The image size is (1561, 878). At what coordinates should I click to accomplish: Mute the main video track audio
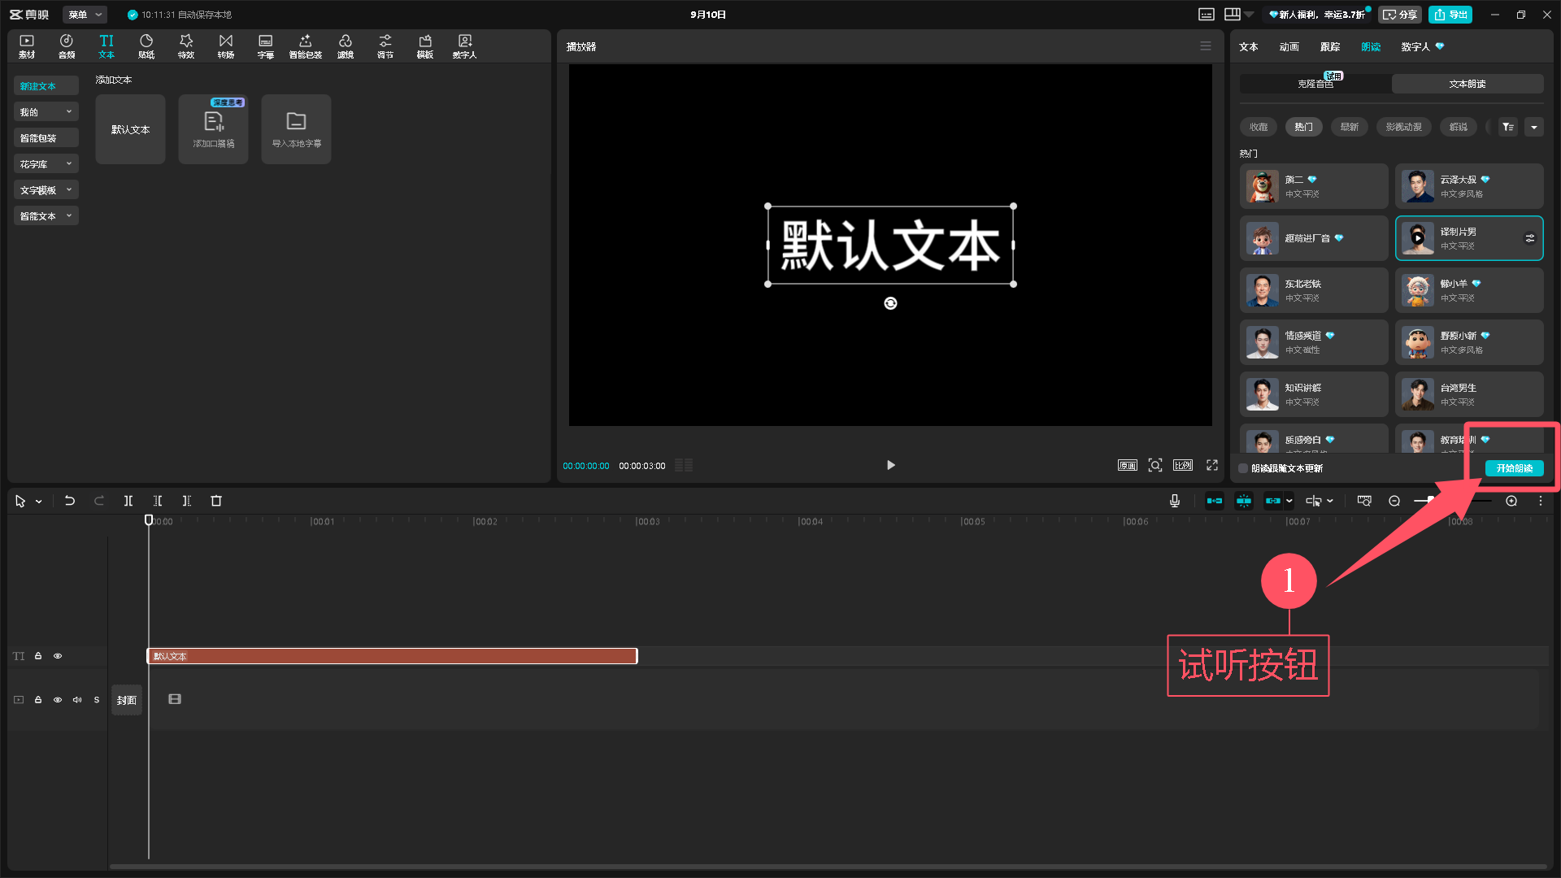pos(77,700)
